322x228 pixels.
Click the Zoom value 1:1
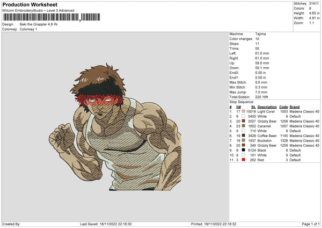(x=311, y=23)
